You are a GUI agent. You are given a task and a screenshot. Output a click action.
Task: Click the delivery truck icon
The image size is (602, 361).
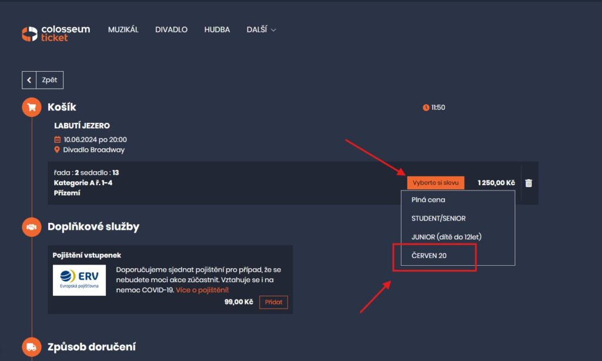click(32, 347)
